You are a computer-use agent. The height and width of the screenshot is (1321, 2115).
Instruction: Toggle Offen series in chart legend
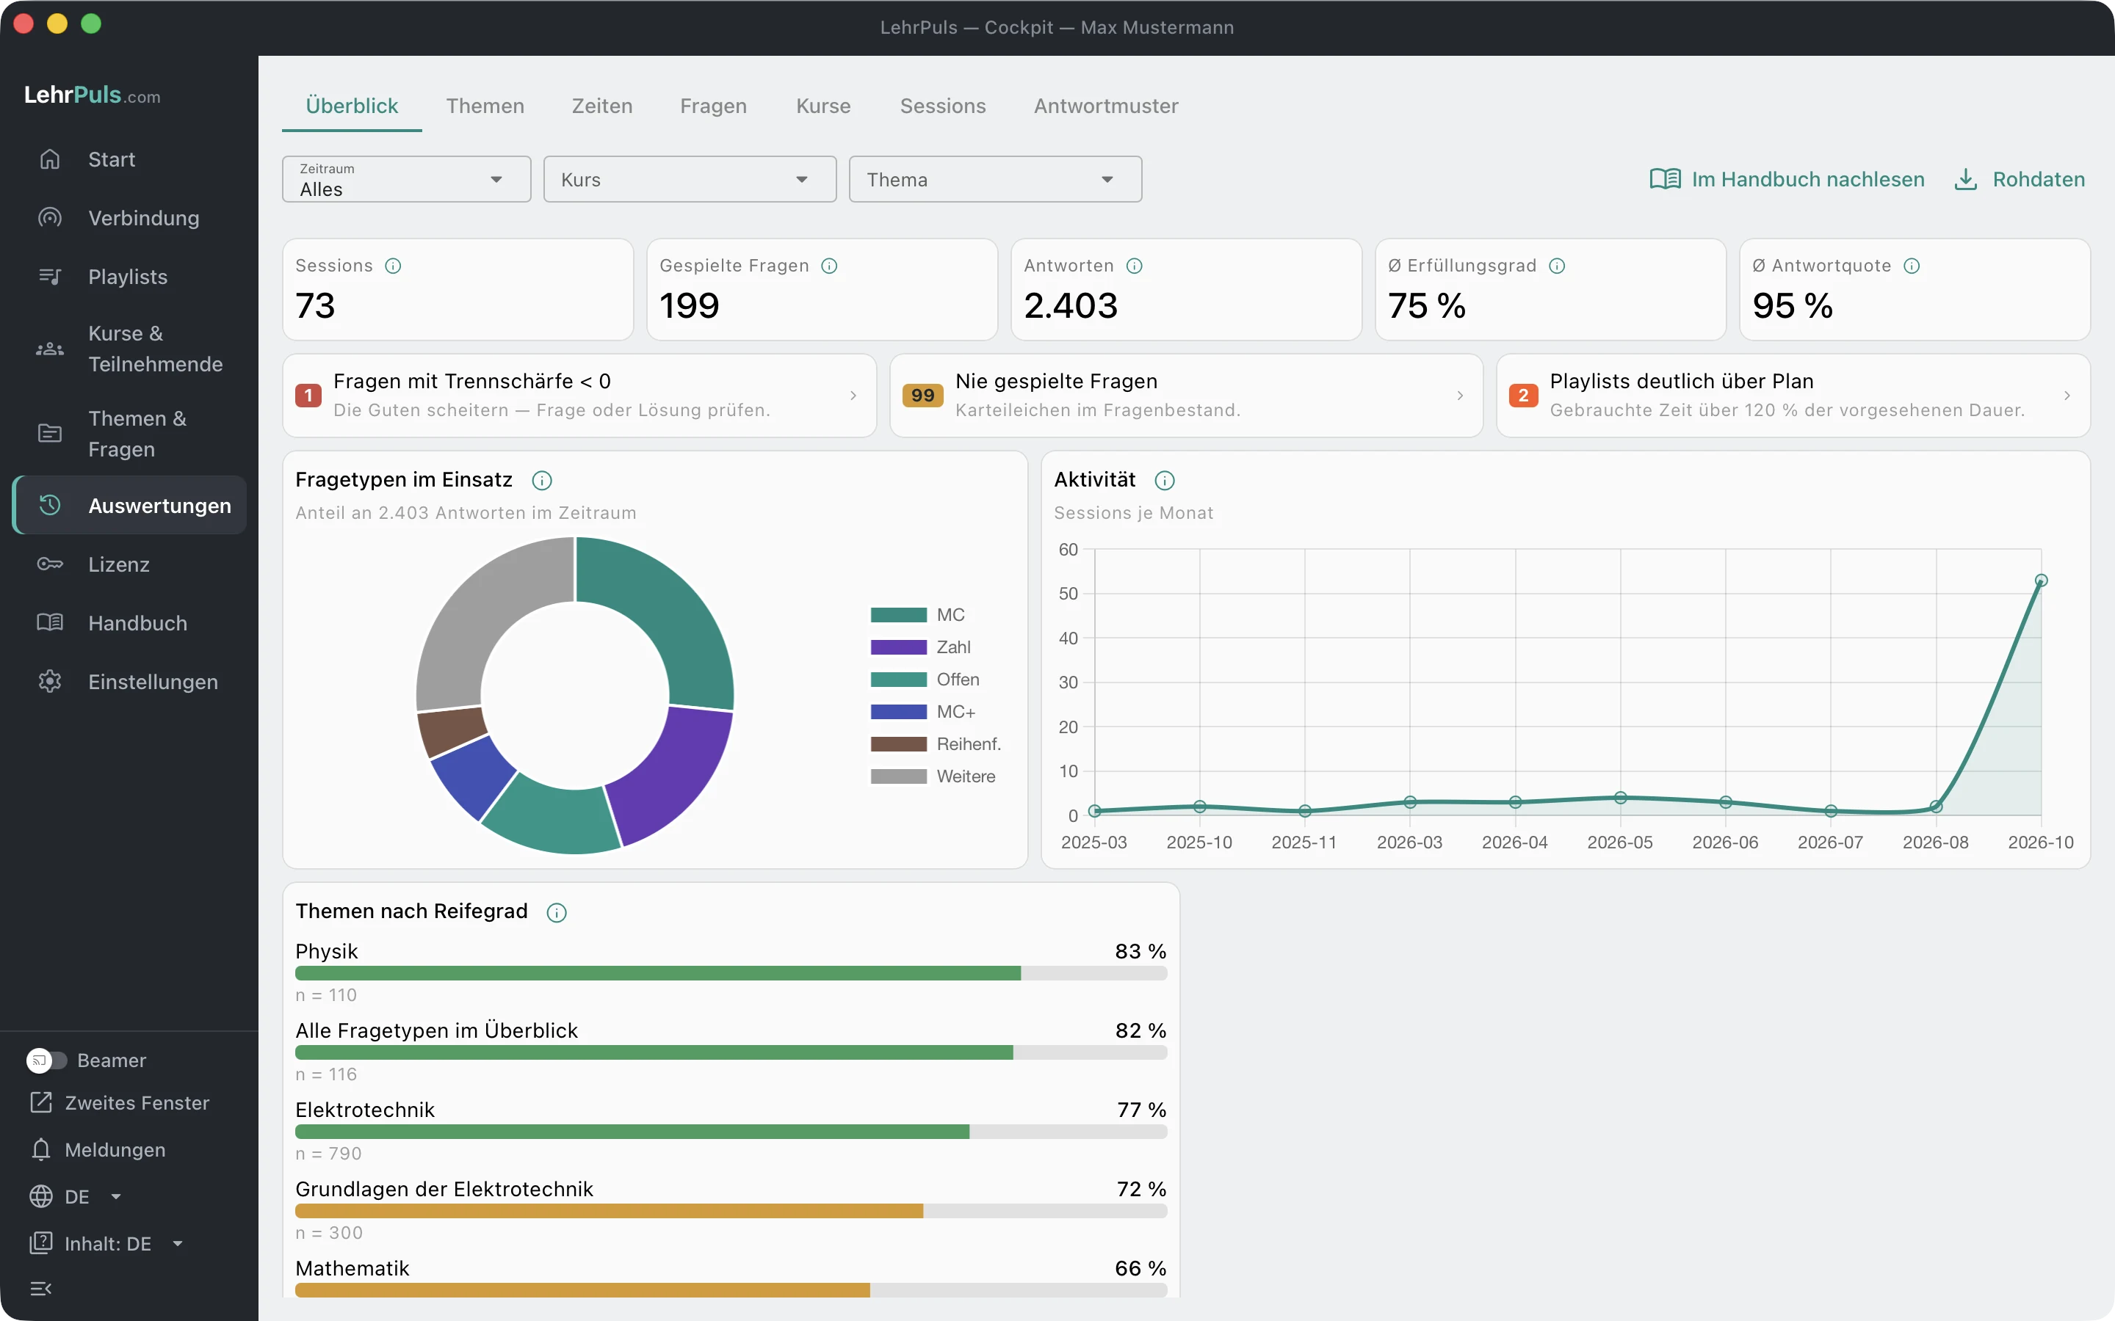point(925,680)
